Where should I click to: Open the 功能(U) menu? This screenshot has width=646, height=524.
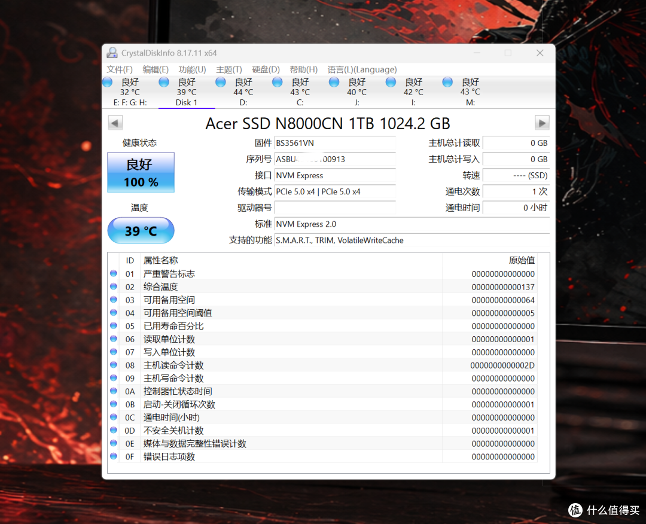pyautogui.click(x=193, y=69)
